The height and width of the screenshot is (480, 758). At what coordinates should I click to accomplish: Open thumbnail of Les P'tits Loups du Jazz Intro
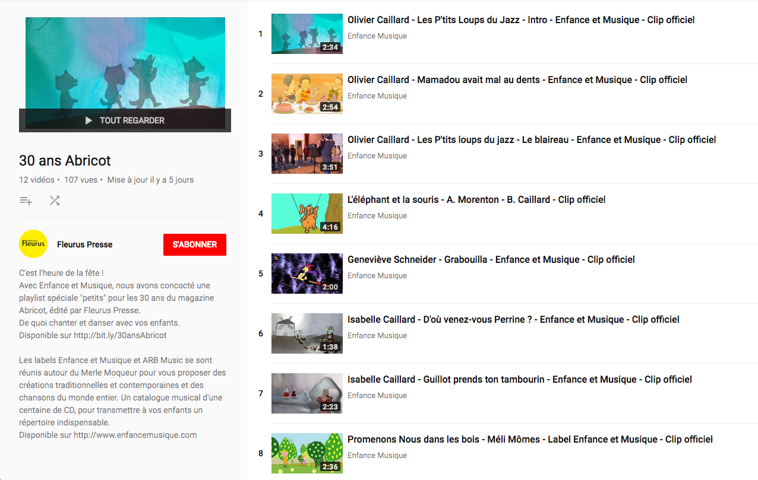tap(307, 34)
